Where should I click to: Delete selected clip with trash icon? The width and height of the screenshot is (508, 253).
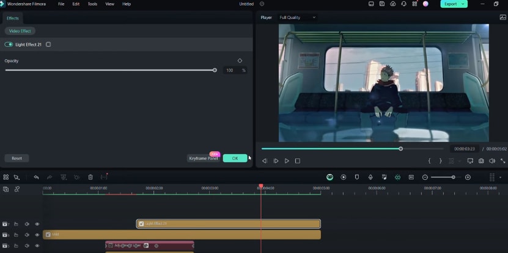90,177
